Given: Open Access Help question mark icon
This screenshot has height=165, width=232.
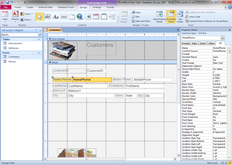Looking at the screenshot, I should pyautogui.click(x=230, y=7).
